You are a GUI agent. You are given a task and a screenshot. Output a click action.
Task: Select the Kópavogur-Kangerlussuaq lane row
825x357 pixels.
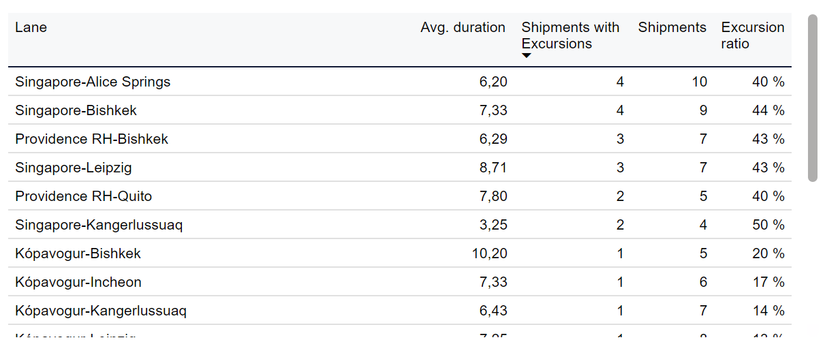(x=400, y=311)
